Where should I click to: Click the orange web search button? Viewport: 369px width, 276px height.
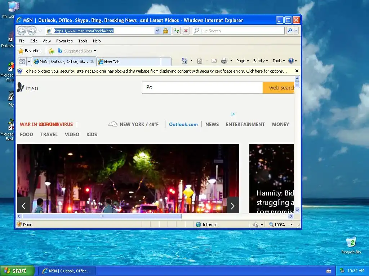(279, 88)
